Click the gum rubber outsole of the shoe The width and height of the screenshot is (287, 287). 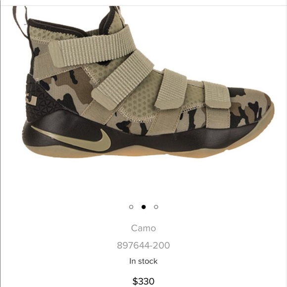(x=146, y=151)
